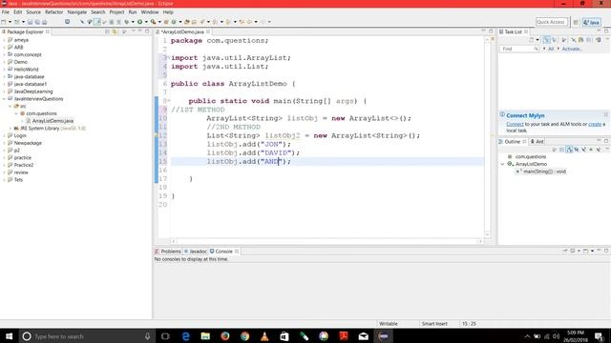Click the Print toolbar icon

[45, 22]
